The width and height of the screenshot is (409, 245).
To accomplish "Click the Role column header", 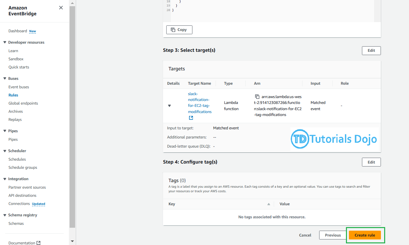I will point(345,83).
